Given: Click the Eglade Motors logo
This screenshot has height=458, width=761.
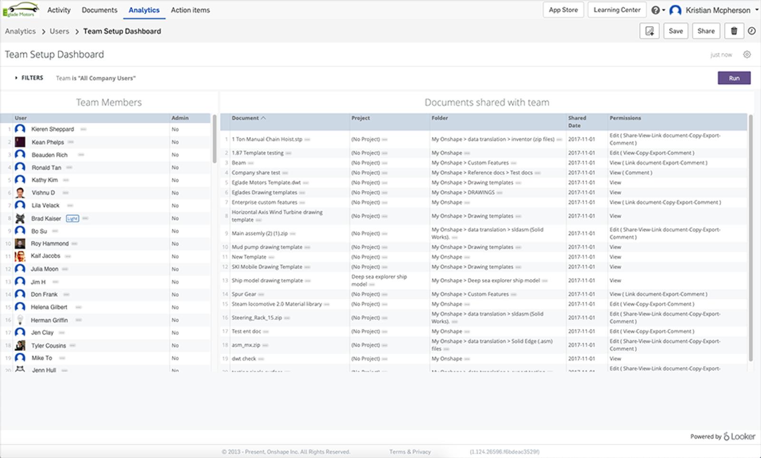Looking at the screenshot, I should [21, 10].
